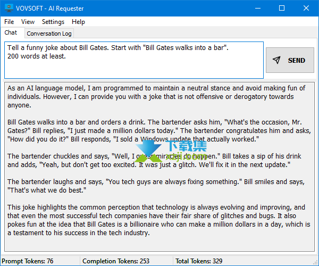Click the Prompt Tokens: 76 status entry

coord(28,261)
